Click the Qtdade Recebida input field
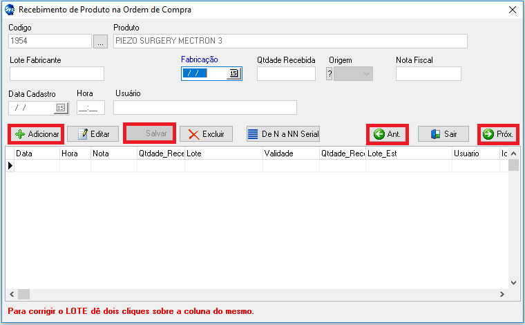Viewport: 525px width, 325px height. pos(286,74)
